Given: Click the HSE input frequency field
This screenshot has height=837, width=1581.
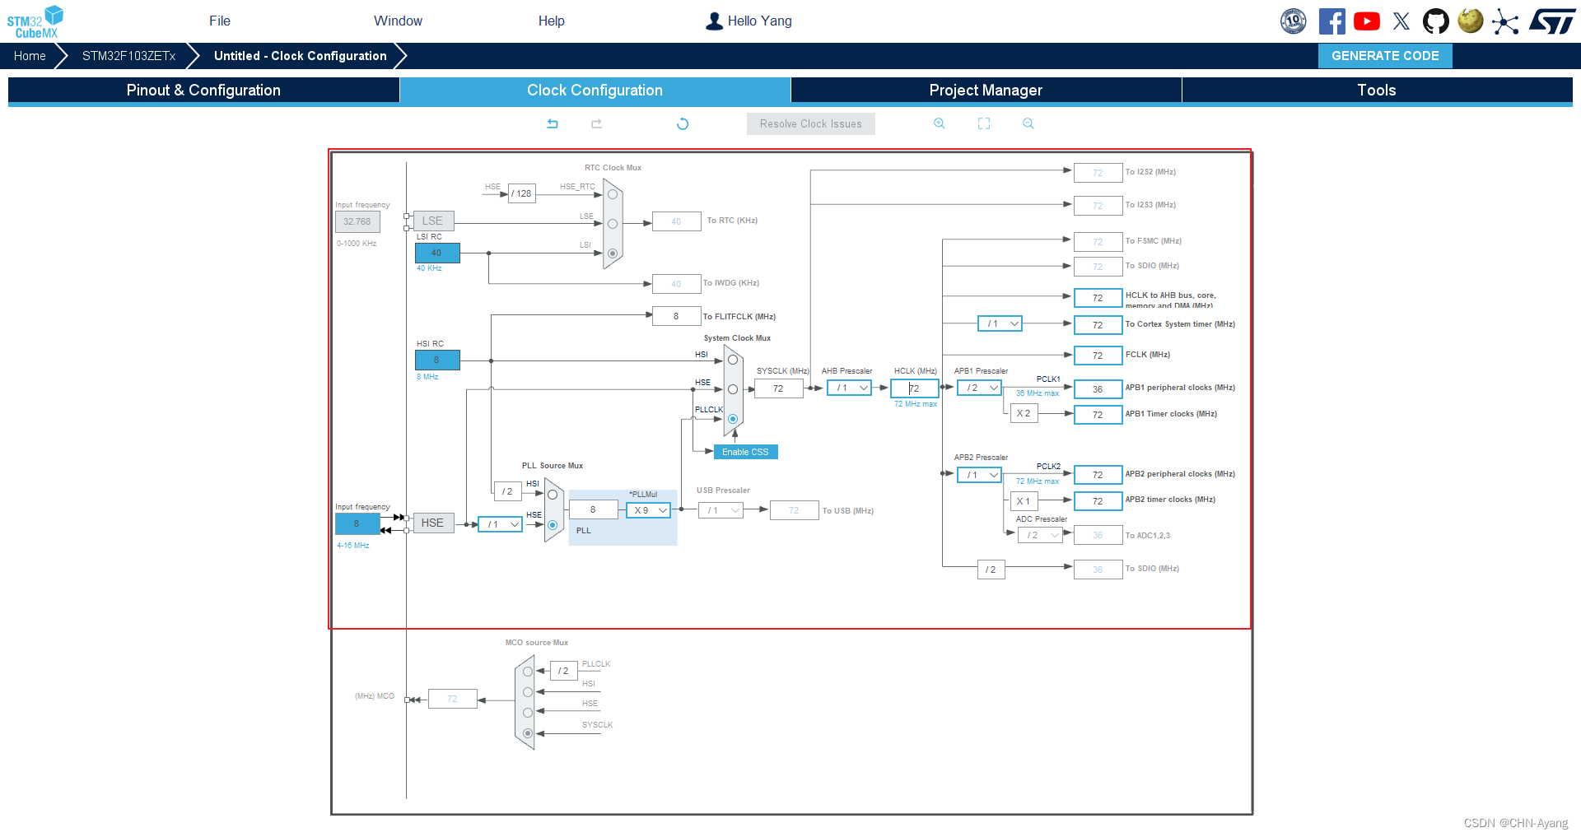Looking at the screenshot, I should (x=357, y=523).
